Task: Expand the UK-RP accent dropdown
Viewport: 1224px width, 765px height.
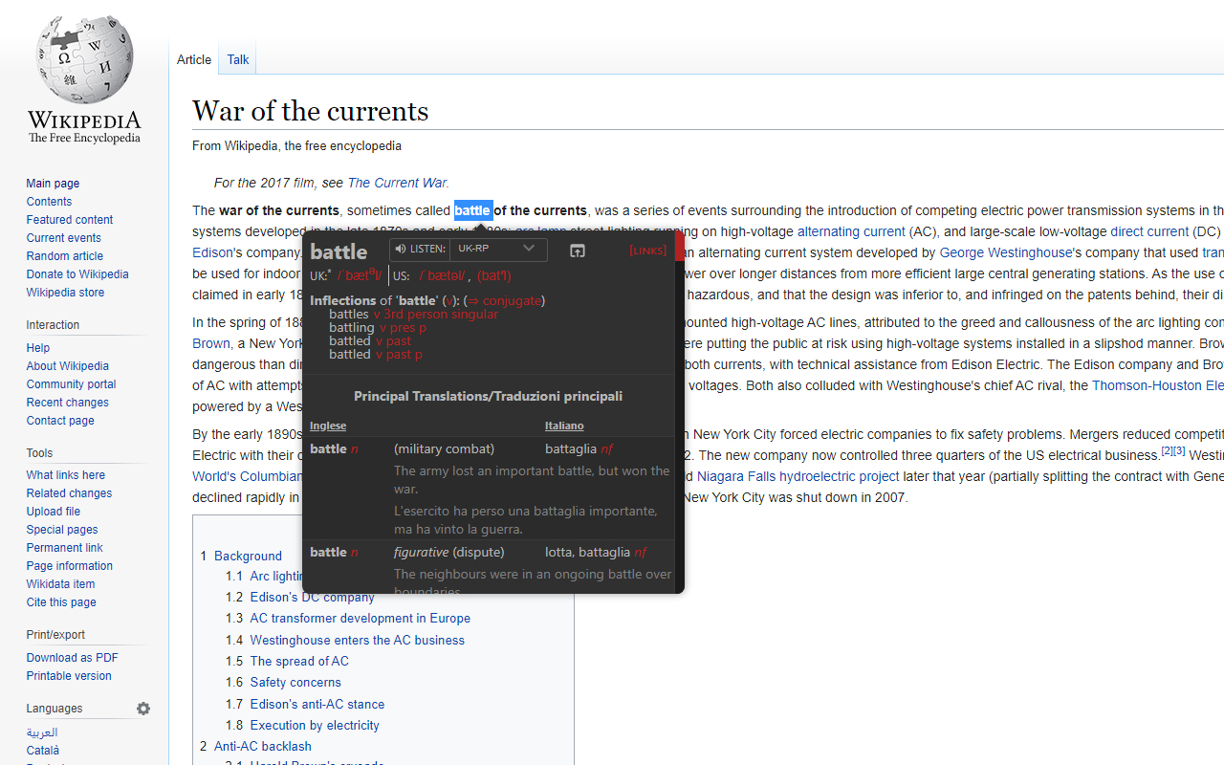Action: [x=498, y=249]
